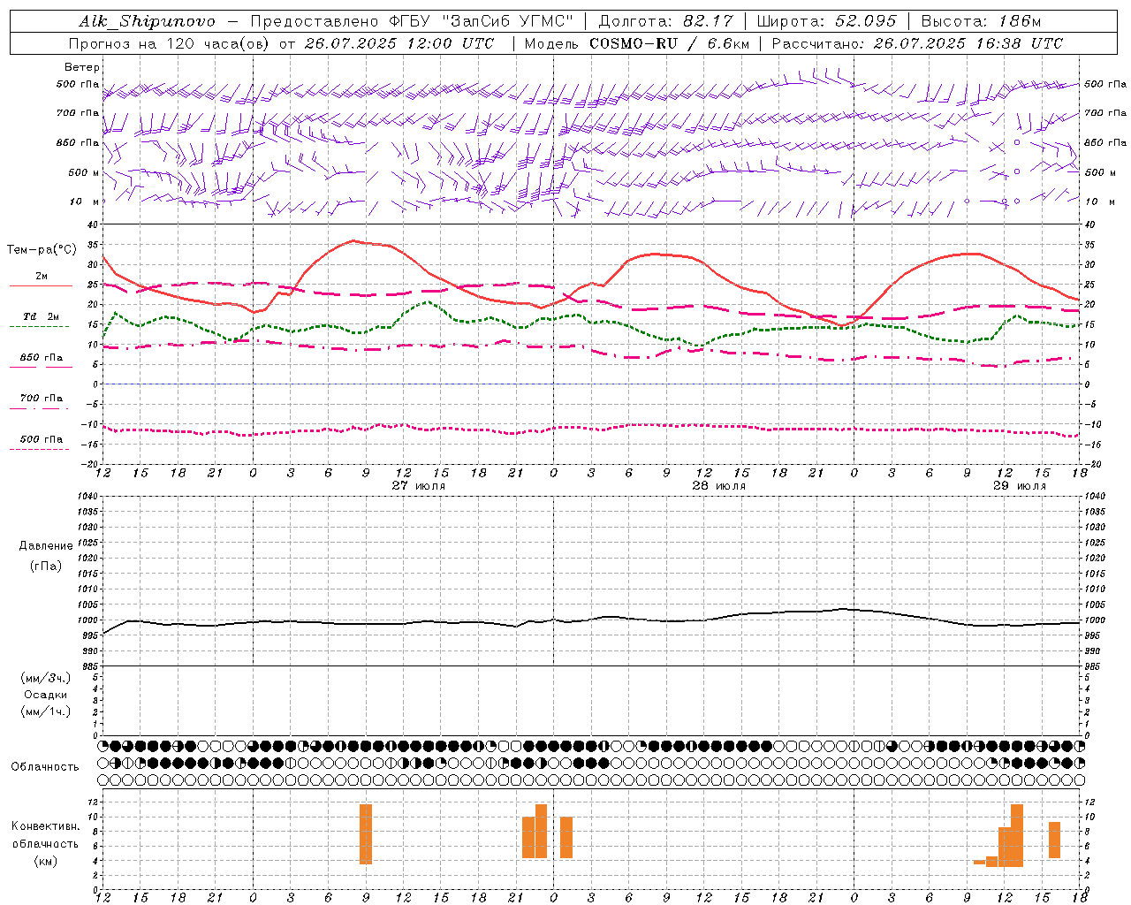Click the forecast start time 26.07.2025 12:00 UTC
Image resolution: width=1131 pixels, height=905 pixels.
click(x=399, y=43)
